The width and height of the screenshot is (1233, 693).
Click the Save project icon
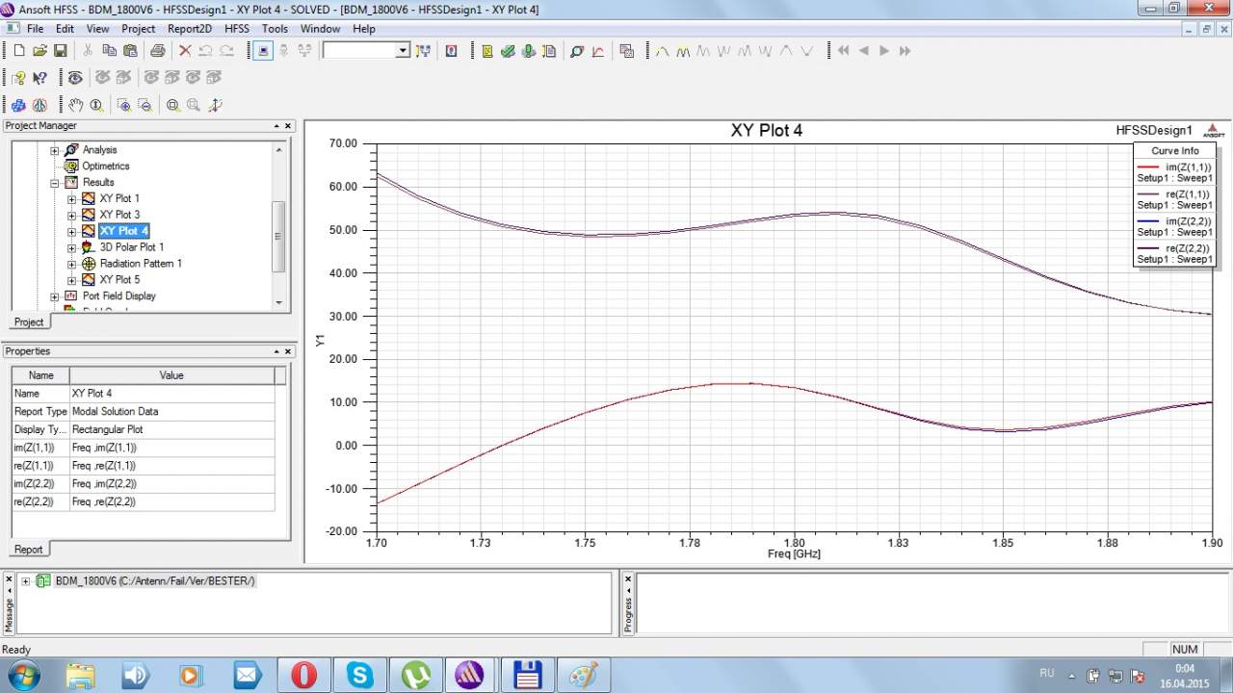click(60, 51)
